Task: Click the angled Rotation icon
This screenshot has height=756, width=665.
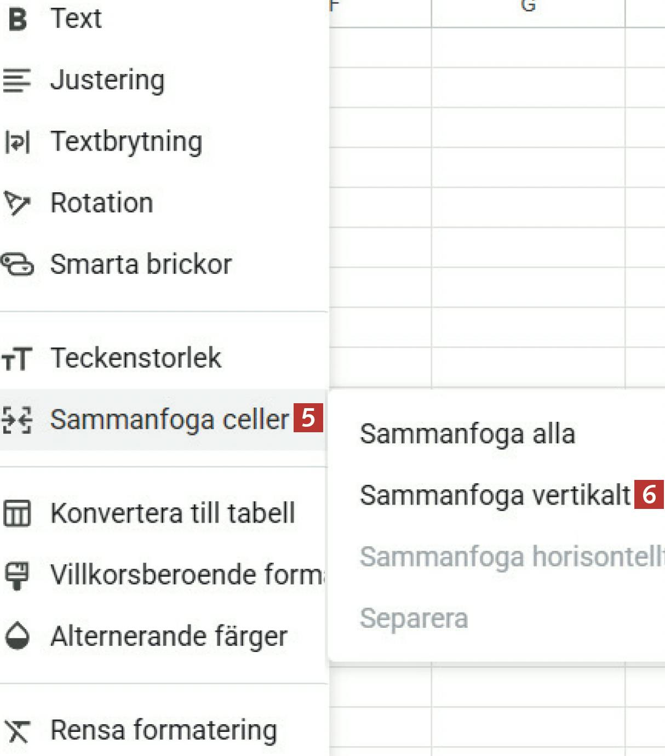Action: tap(17, 203)
